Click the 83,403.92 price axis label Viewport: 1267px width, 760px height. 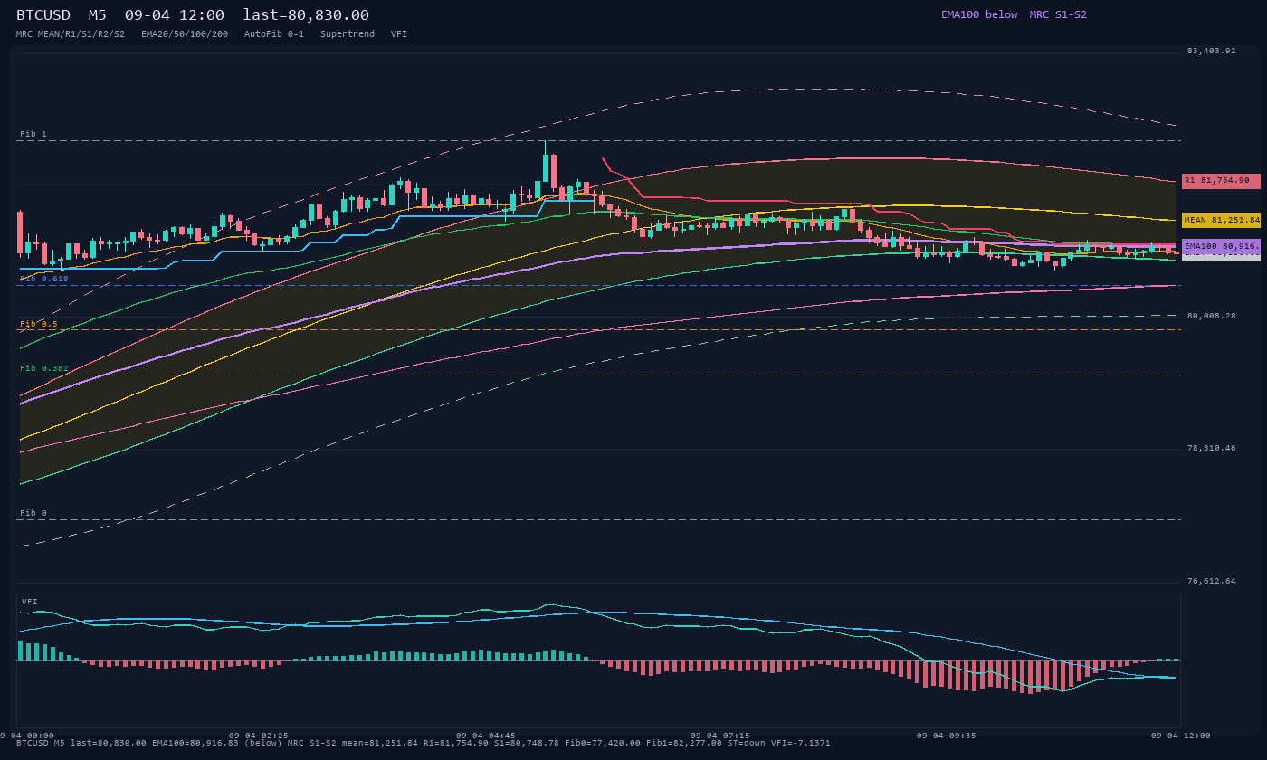1211,51
